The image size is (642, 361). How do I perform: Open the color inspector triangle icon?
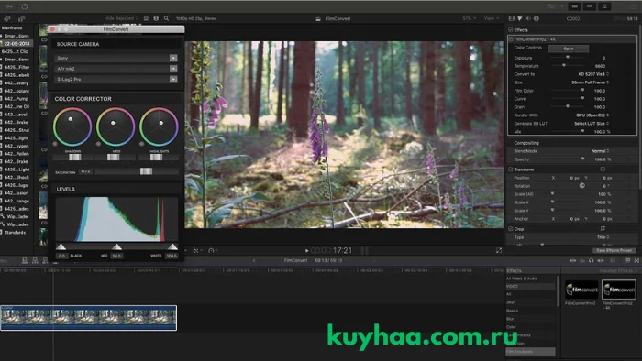click(x=520, y=18)
